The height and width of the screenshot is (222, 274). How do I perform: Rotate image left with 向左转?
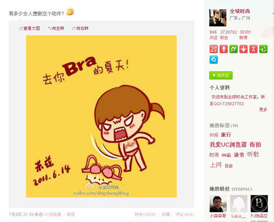point(56,29)
